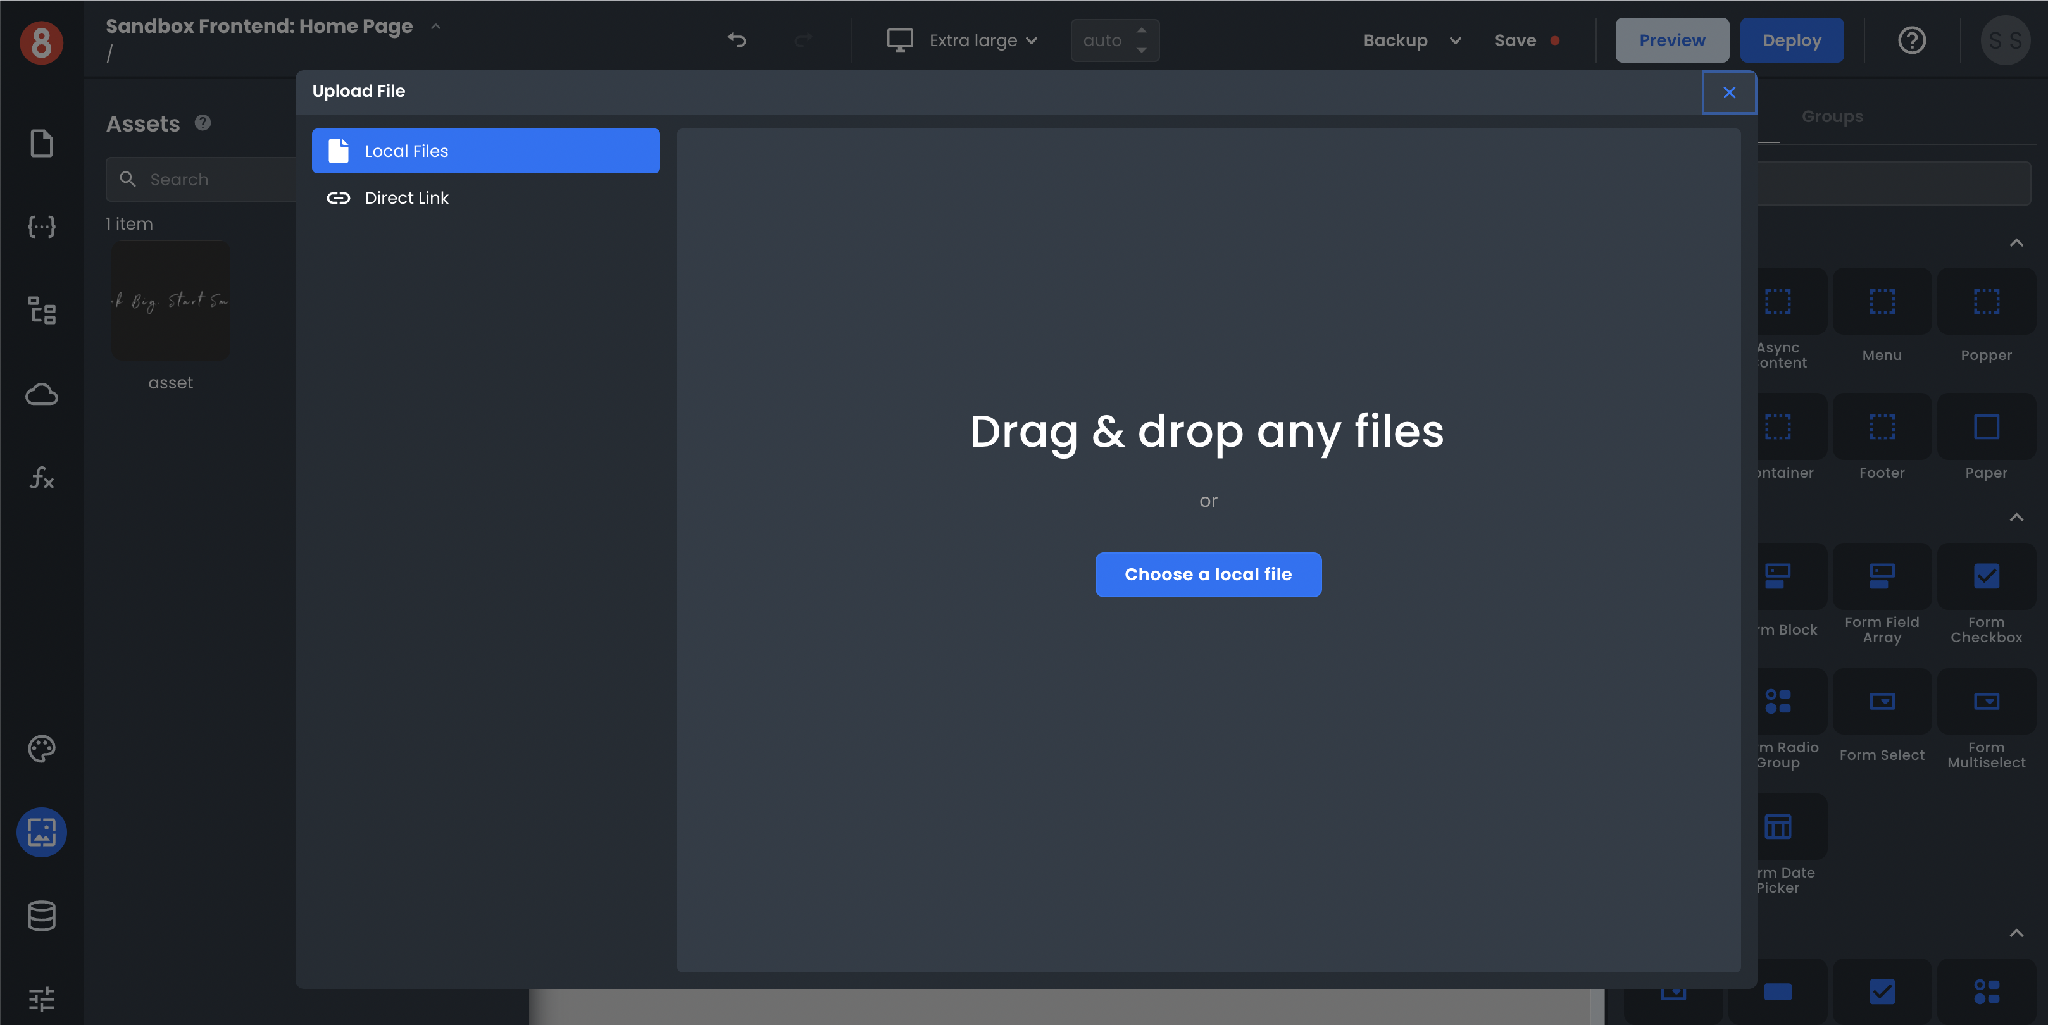Increase the auto width stepper
This screenshot has height=1025, width=2048.
tap(1142, 30)
